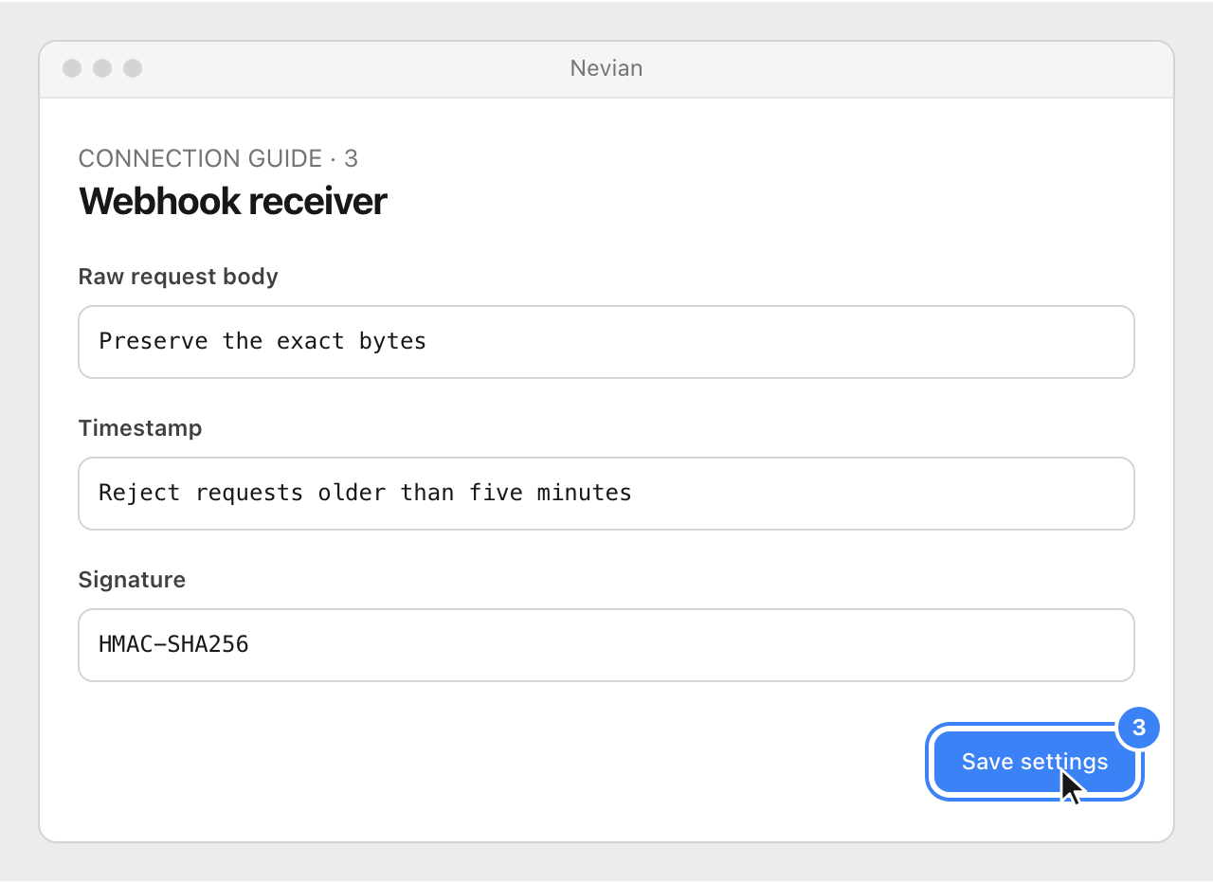1213x883 pixels.
Task: Click the Timestamp label
Action: [140, 428]
